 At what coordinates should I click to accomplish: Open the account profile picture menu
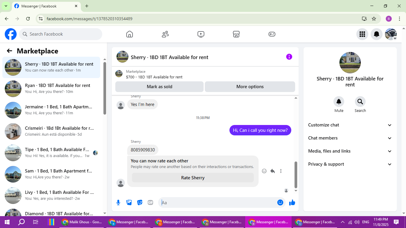tap(391, 34)
